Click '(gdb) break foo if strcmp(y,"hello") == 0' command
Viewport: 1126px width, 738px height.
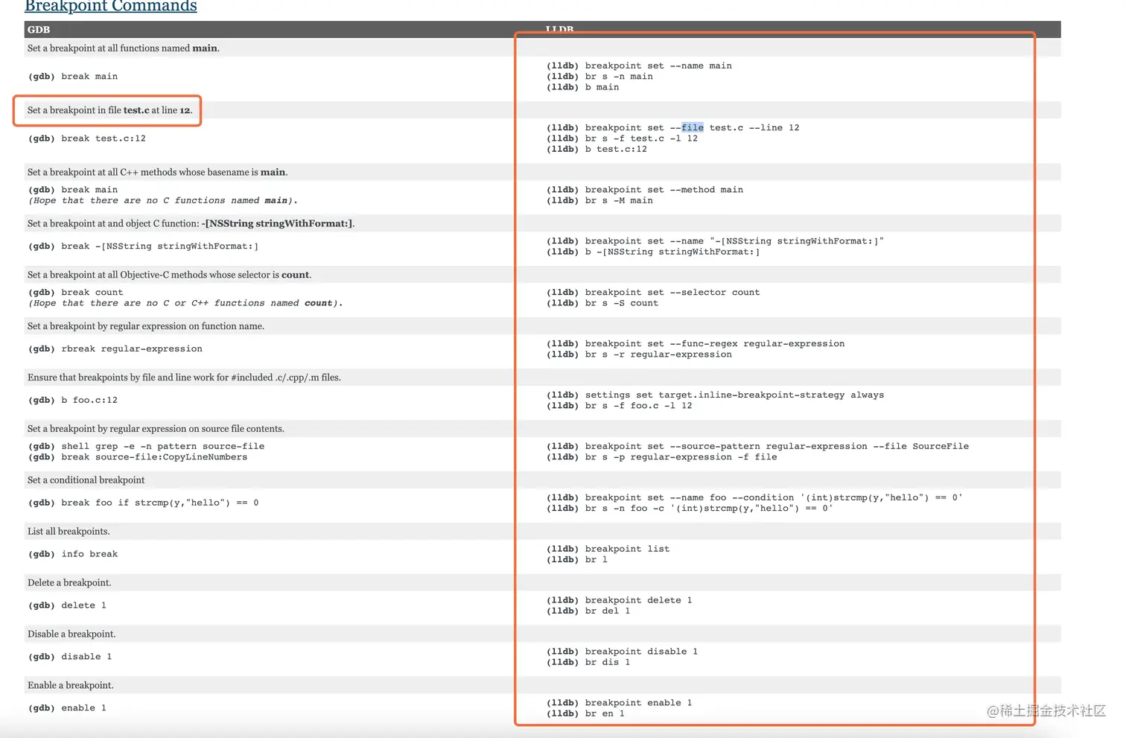click(x=144, y=503)
